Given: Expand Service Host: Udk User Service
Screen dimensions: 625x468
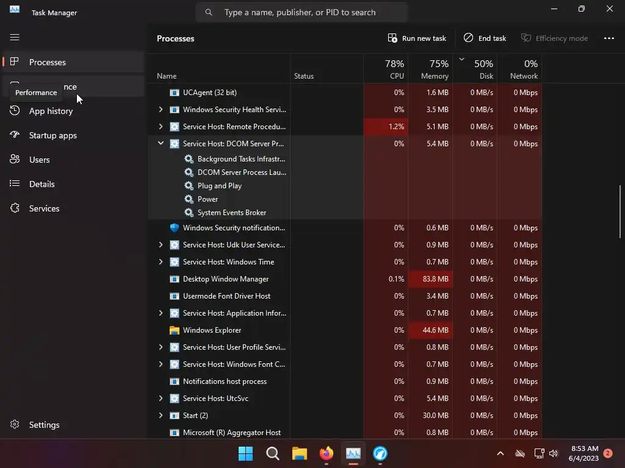Looking at the screenshot, I should tap(161, 245).
